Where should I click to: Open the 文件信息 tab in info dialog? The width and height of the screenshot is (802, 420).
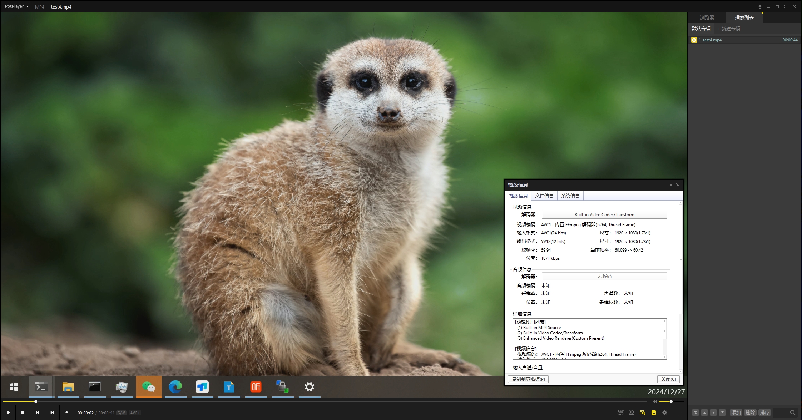544,196
